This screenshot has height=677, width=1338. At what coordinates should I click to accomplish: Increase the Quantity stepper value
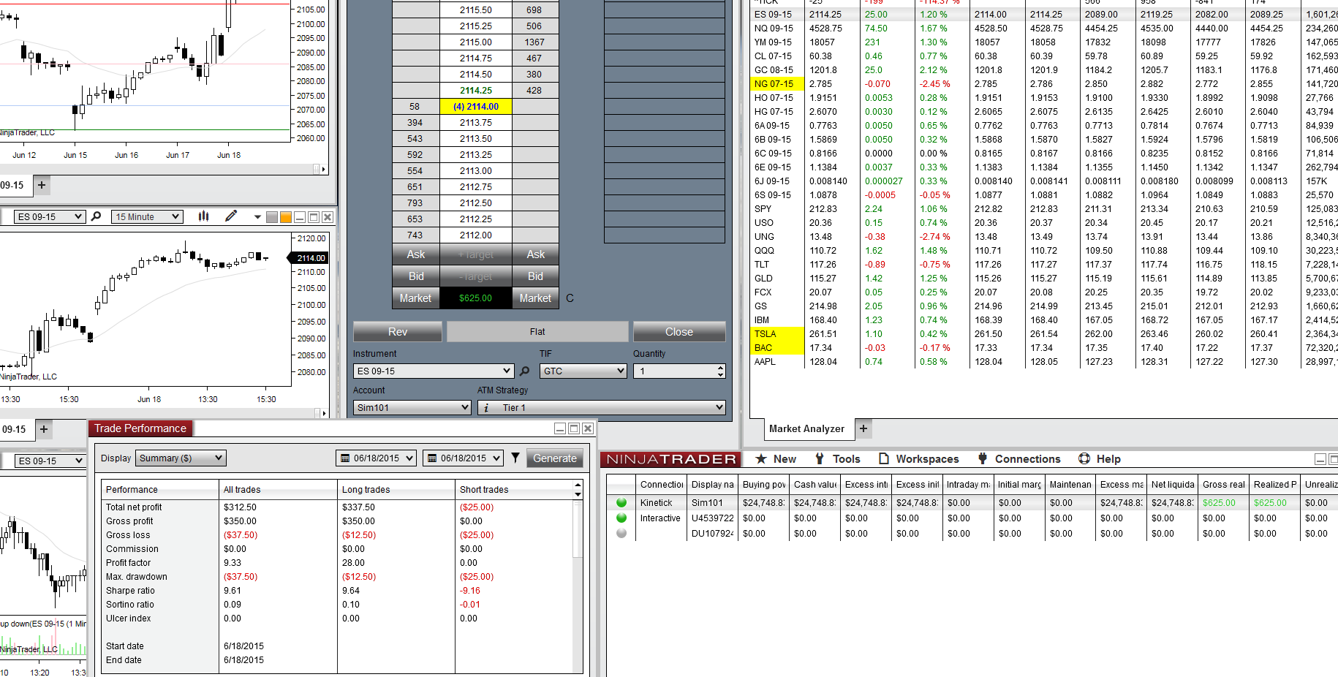click(721, 368)
